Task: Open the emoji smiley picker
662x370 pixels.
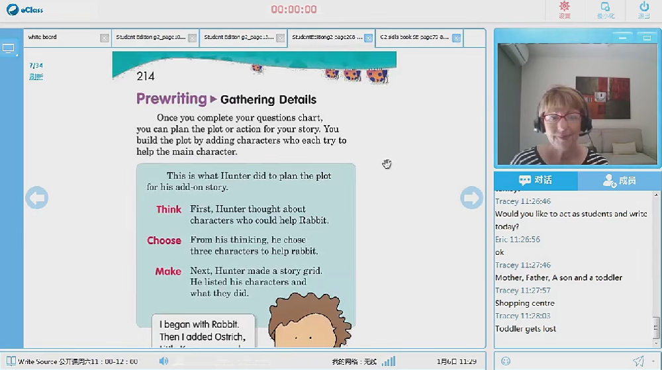Action: point(506,361)
